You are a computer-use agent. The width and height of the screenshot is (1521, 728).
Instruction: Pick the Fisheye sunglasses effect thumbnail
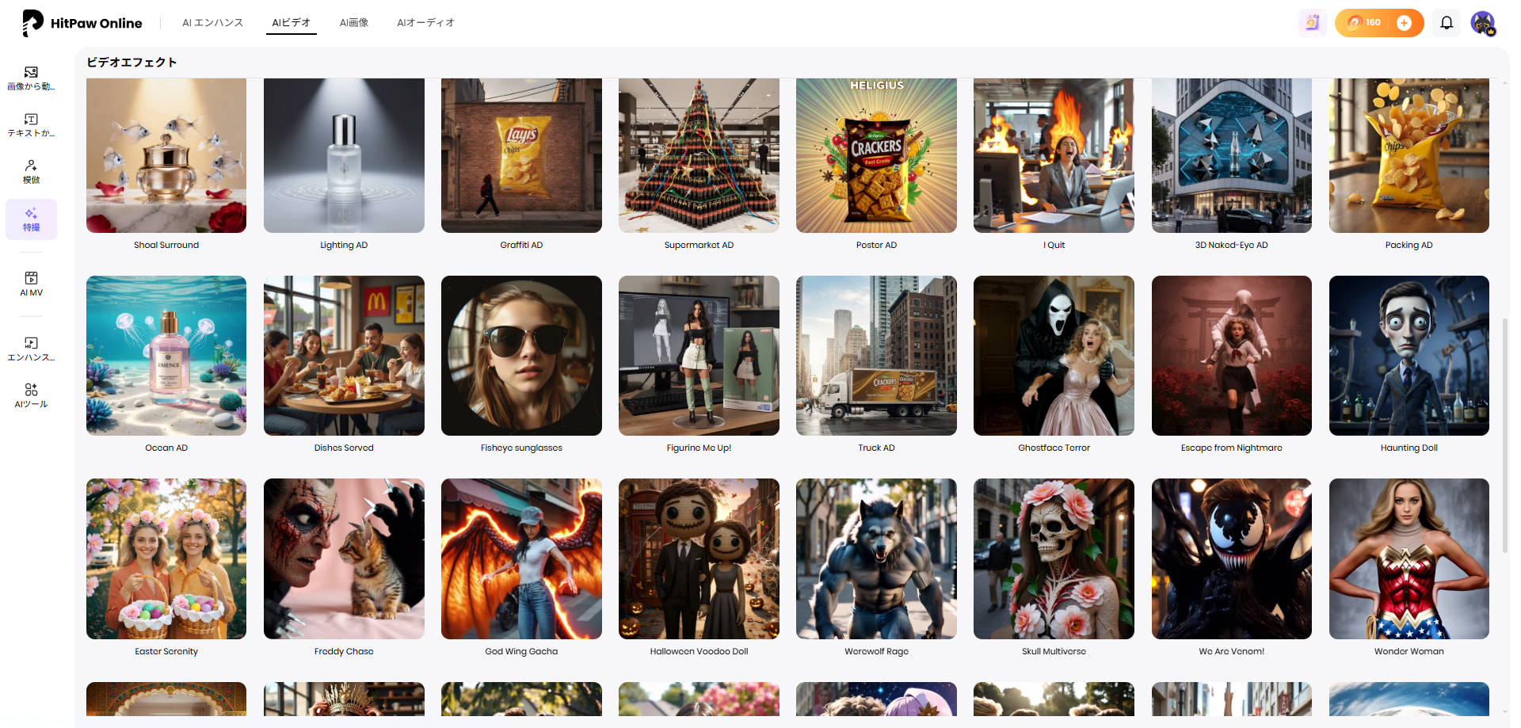[x=521, y=356]
